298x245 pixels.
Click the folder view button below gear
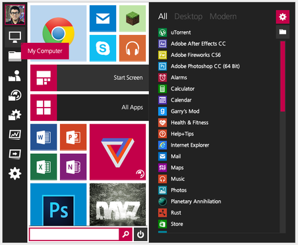283,32
